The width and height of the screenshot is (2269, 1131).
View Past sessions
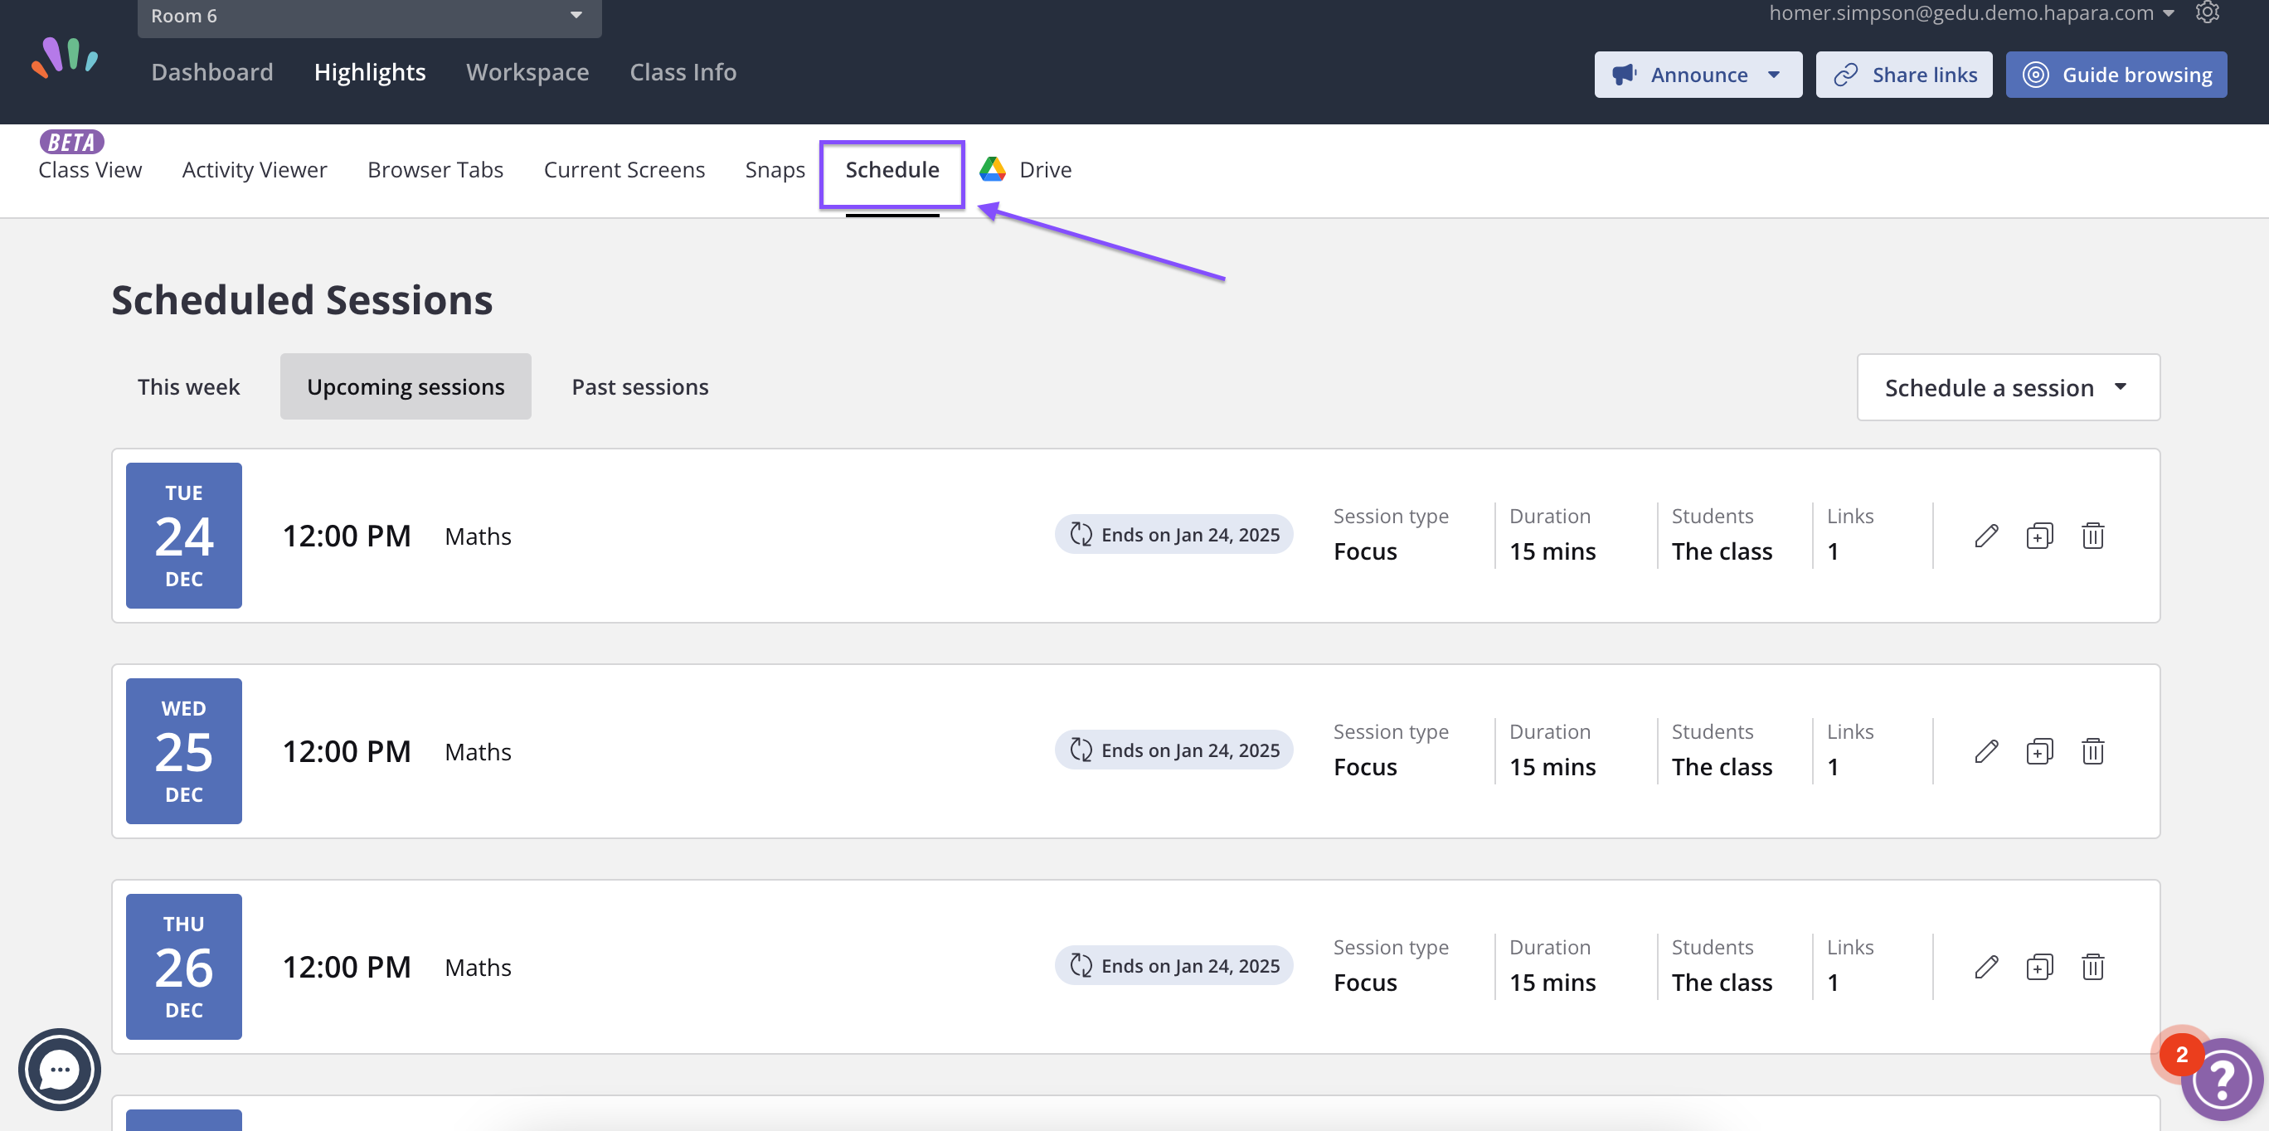click(639, 386)
